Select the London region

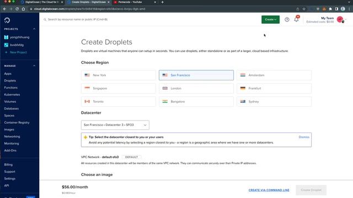click(196, 89)
